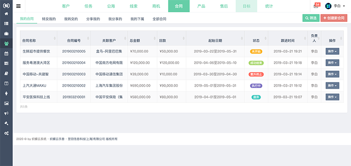Sort by 回款 column arrows
351x166 pixels.
pos(184,39)
